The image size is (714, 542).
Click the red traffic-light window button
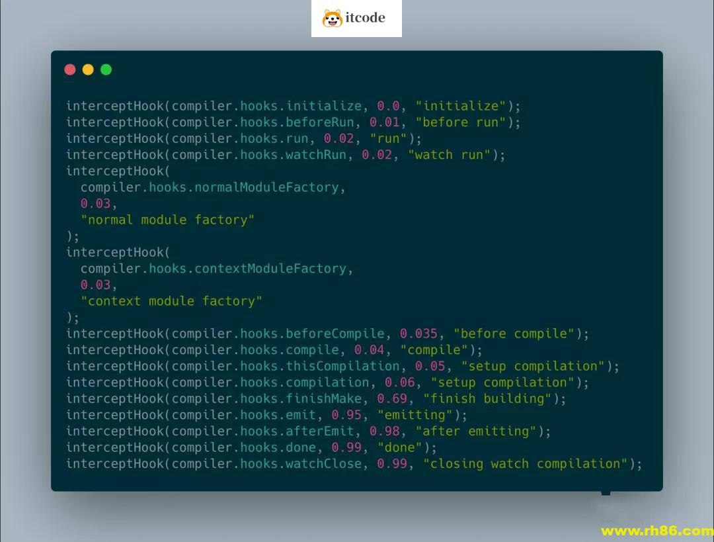[x=70, y=69]
